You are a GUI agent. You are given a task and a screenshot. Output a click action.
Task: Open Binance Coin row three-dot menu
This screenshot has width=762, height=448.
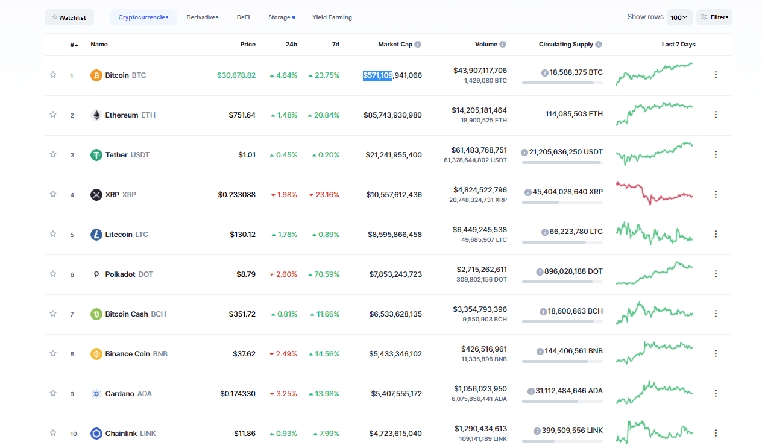pos(716,353)
